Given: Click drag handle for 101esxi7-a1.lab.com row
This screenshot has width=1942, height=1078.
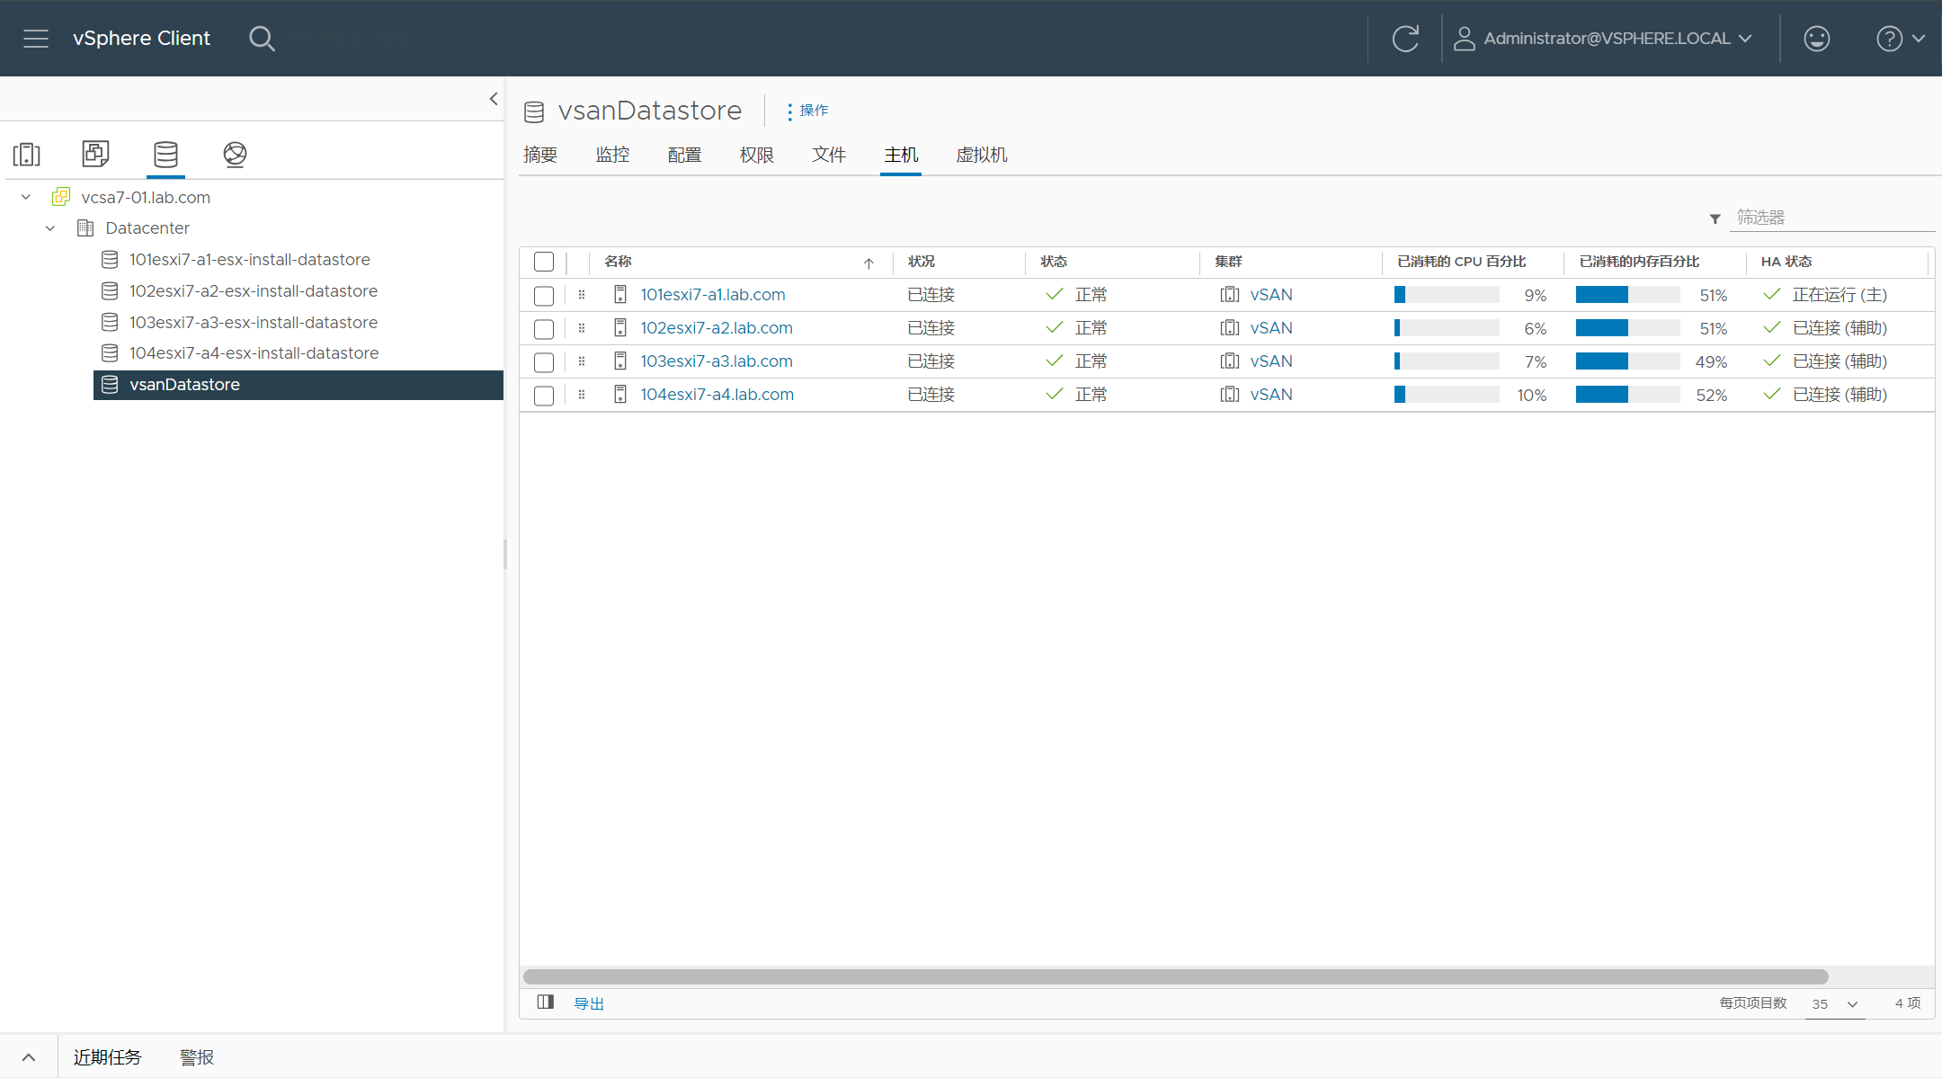Looking at the screenshot, I should [x=582, y=295].
